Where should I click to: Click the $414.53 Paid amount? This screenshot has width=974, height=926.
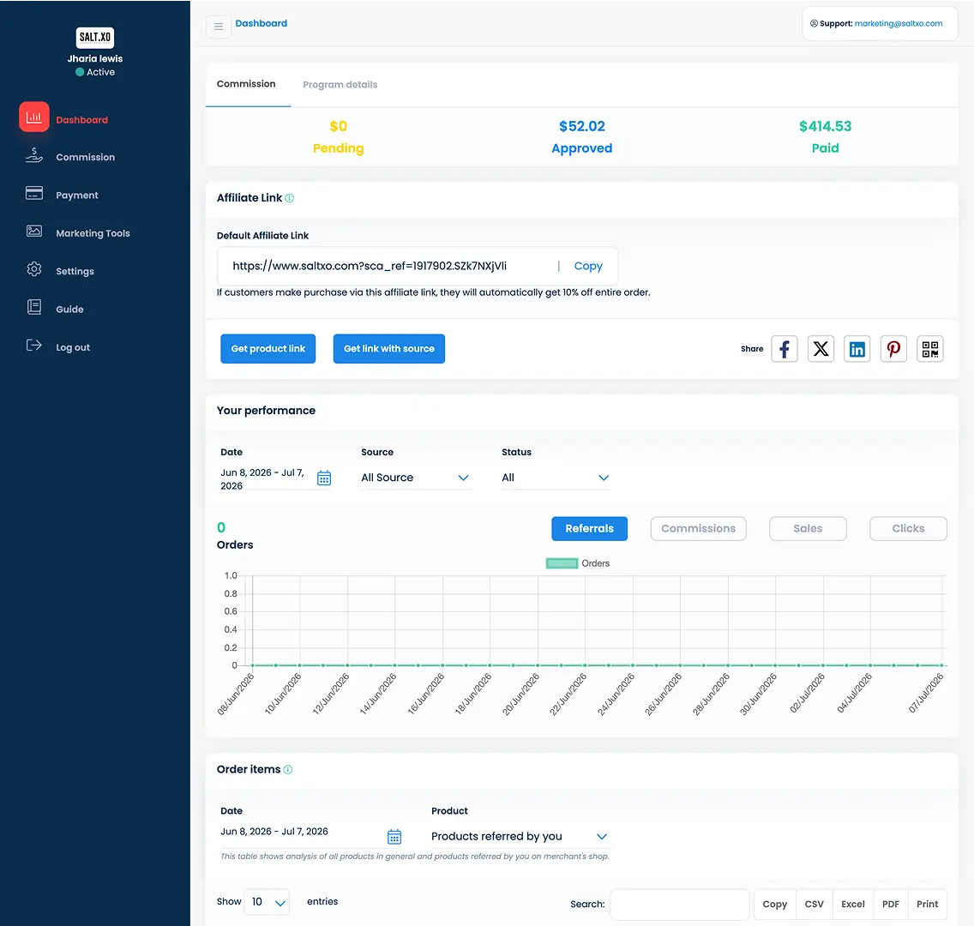click(x=825, y=127)
